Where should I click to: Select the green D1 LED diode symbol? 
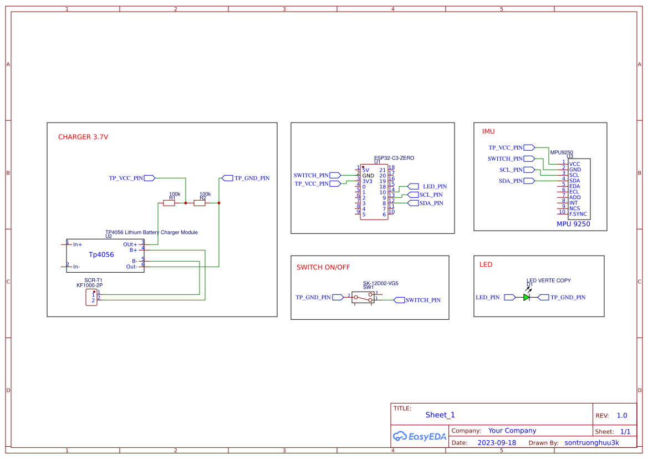click(527, 298)
